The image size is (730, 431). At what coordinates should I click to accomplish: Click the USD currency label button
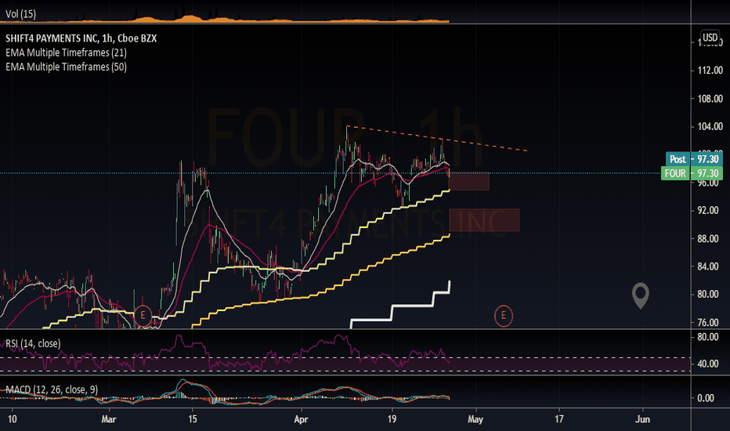tap(710, 38)
